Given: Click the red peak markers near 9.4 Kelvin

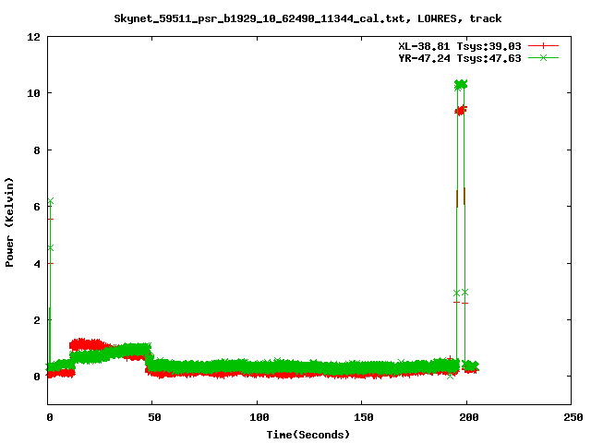Looking at the screenshot, I should pyautogui.click(x=461, y=111).
